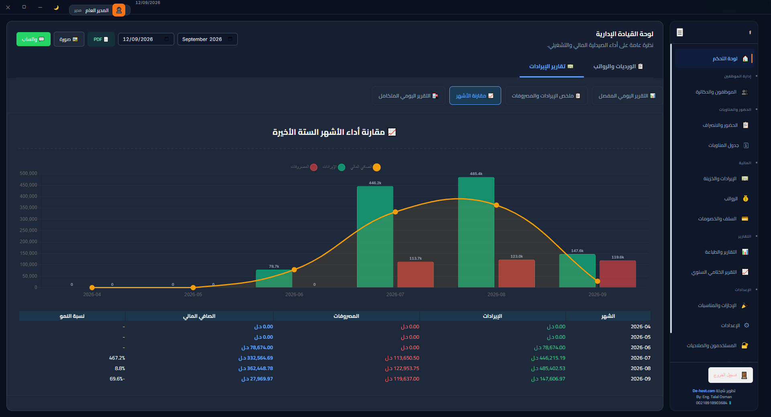This screenshot has width=771, height=417.
Task: Select ملخص الإيرادات والمصروفات report tab
Action: [546, 96]
